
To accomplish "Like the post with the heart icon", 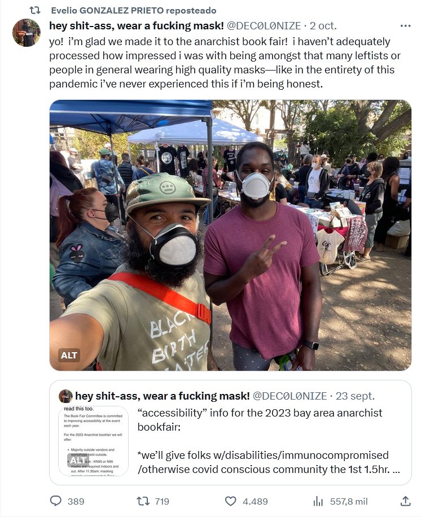I will tap(230, 501).
